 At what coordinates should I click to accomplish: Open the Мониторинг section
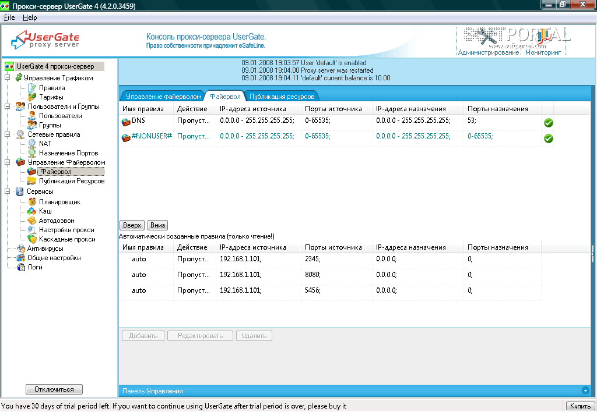coord(543,42)
